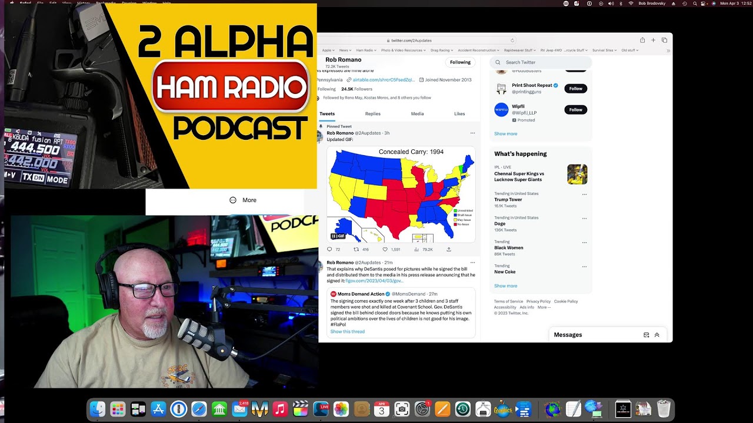Screen dimensions: 753x423
Task: Open Time Machine in the dock
Action: click(463, 409)
